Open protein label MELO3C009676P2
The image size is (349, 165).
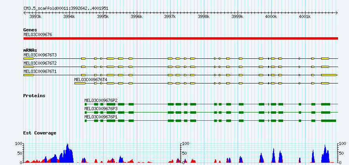click(x=101, y=100)
